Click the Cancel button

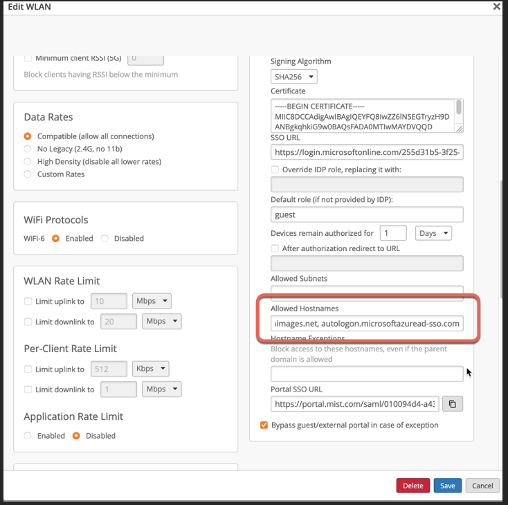[482, 486]
